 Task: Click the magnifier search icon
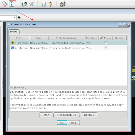[19, 18]
